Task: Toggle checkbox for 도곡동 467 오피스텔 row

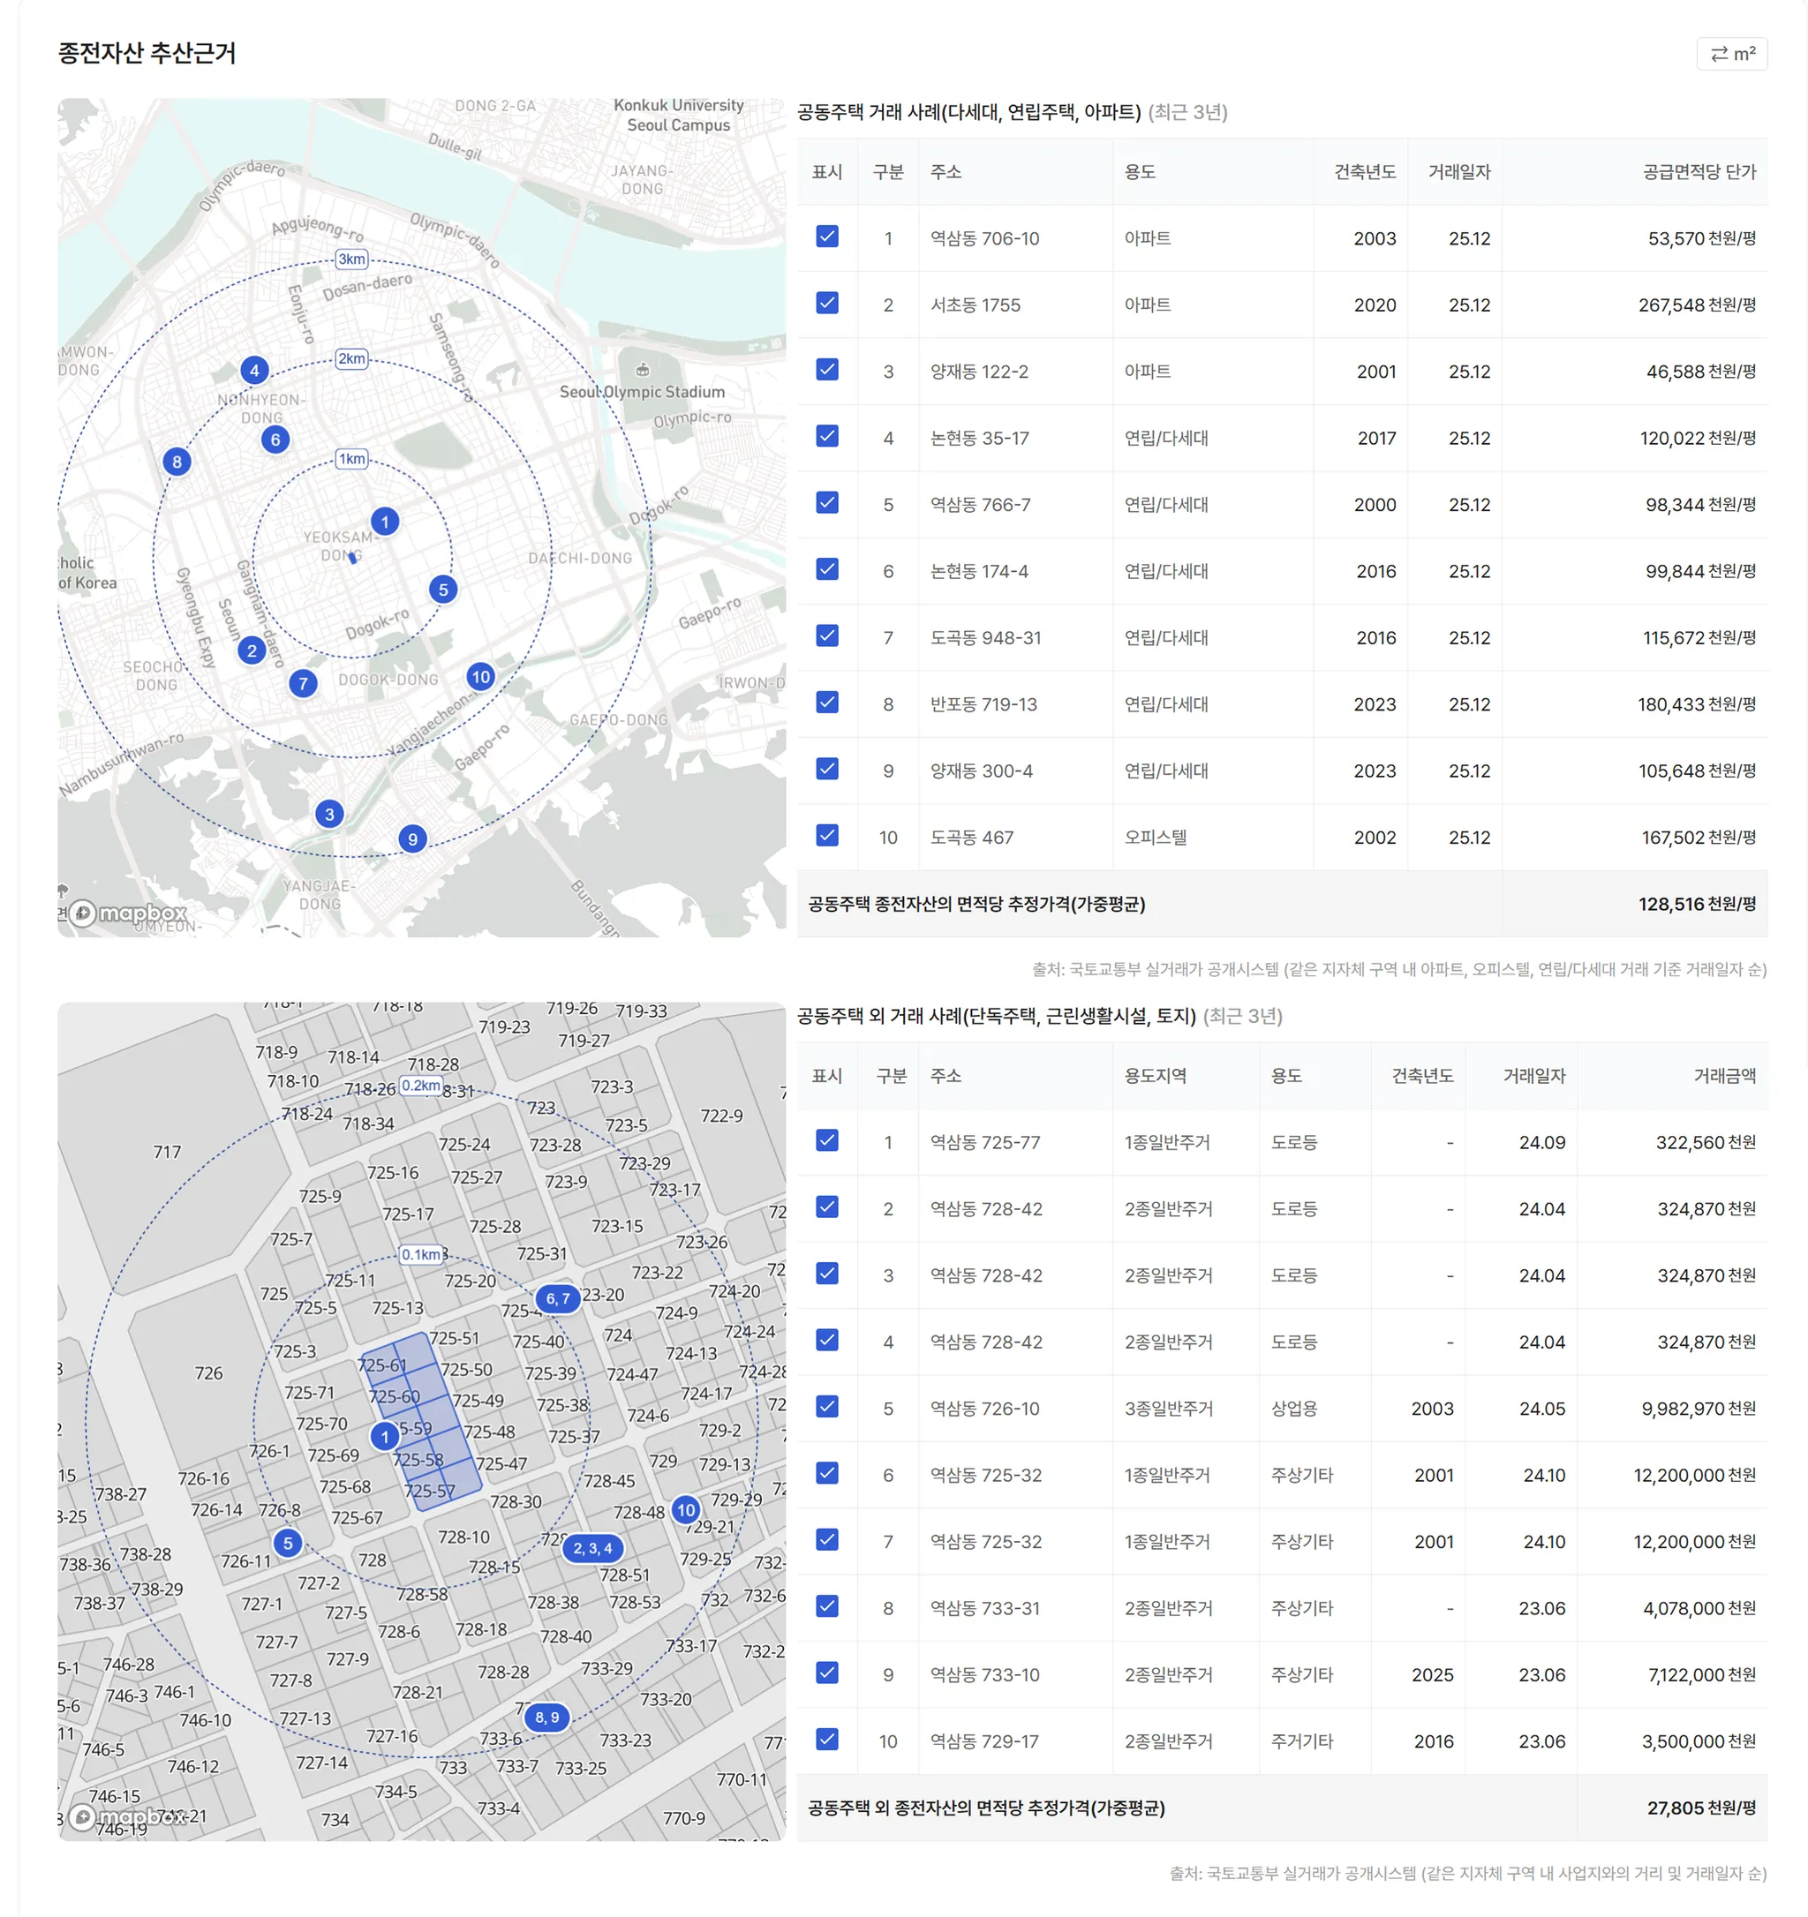Action: tap(826, 836)
